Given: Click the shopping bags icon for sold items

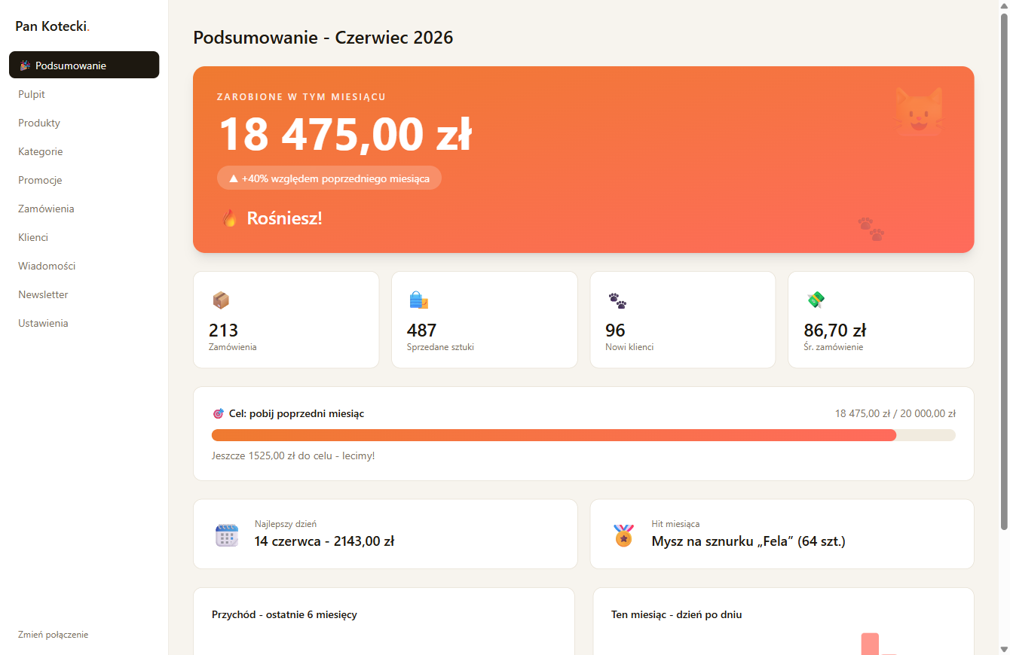Looking at the screenshot, I should coord(419,300).
